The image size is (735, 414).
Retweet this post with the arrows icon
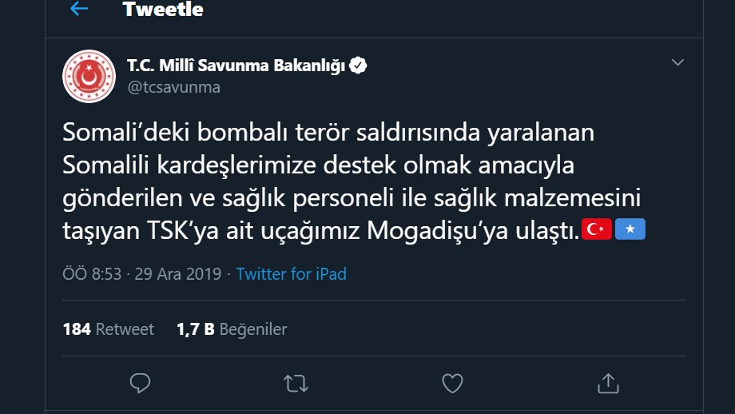coord(296,384)
